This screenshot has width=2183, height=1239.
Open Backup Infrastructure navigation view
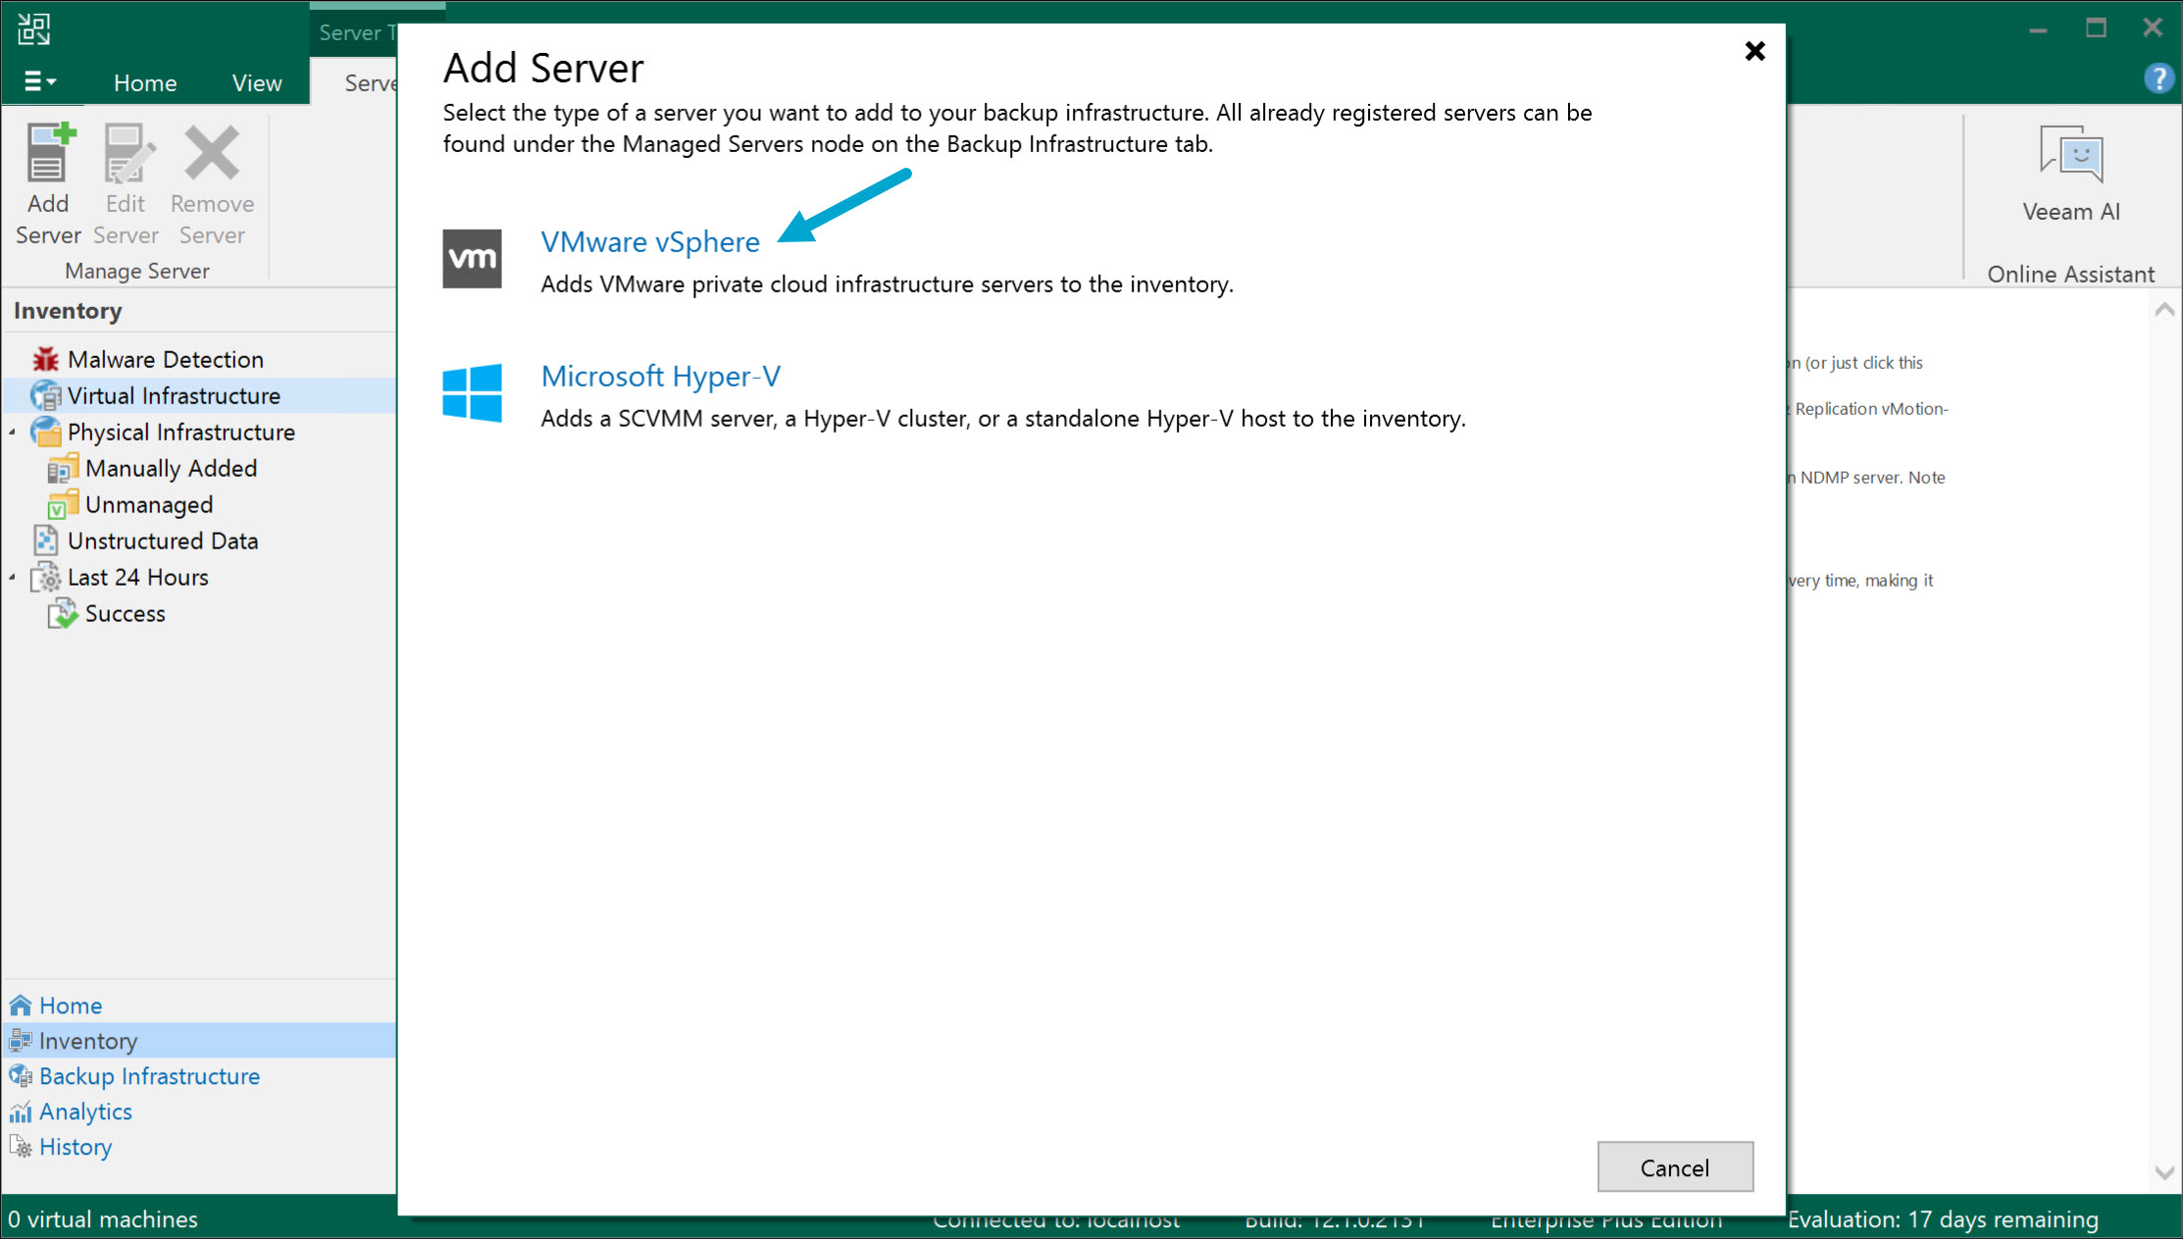click(149, 1076)
